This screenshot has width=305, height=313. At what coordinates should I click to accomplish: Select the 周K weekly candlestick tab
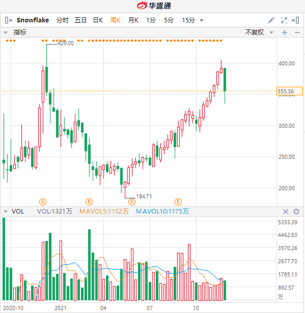[x=115, y=20]
